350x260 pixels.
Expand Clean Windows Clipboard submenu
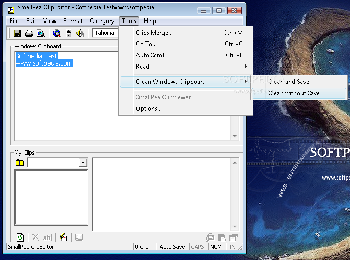(186, 82)
